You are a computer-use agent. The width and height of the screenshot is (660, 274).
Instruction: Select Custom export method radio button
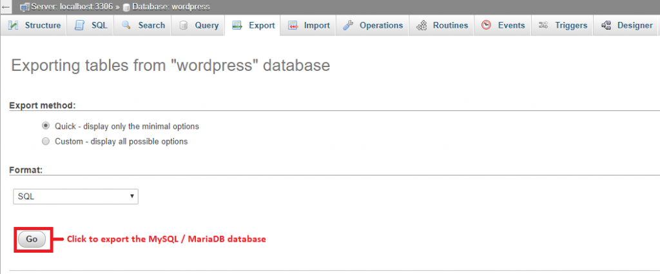pos(46,141)
